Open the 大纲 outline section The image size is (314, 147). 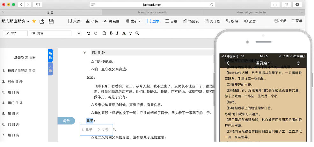[74, 21]
